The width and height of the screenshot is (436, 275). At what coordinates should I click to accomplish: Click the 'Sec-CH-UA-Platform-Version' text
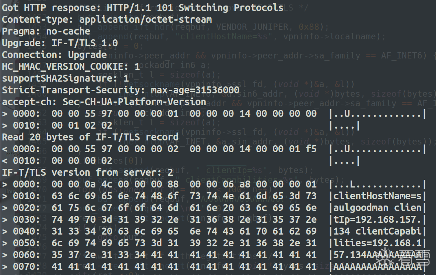click(x=134, y=102)
